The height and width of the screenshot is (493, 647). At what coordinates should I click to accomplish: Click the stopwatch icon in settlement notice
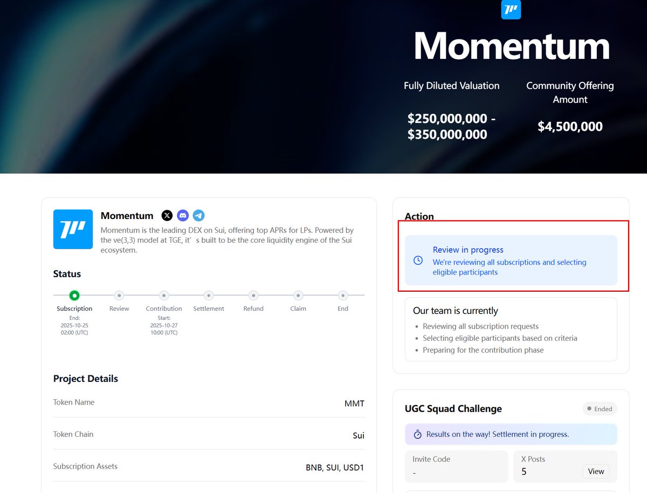(417, 434)
